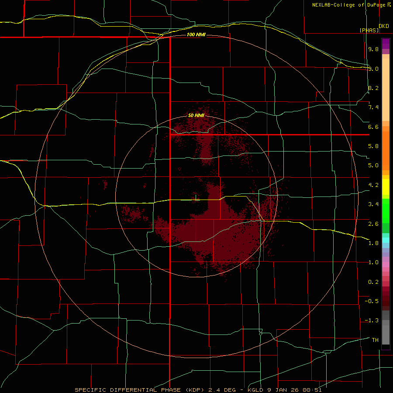Select the -1.3 scale value
The height and width of the screenshot is (393, 393).
point(372,321)
